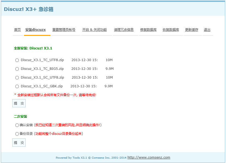Click the 备份目录 option label

coord(26,134)
